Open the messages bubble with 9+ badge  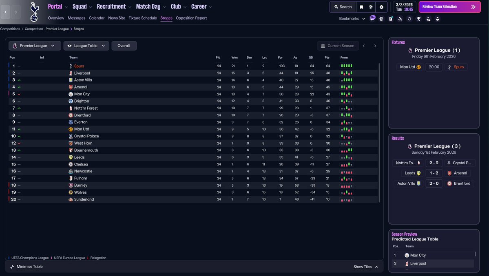point(372,18)
